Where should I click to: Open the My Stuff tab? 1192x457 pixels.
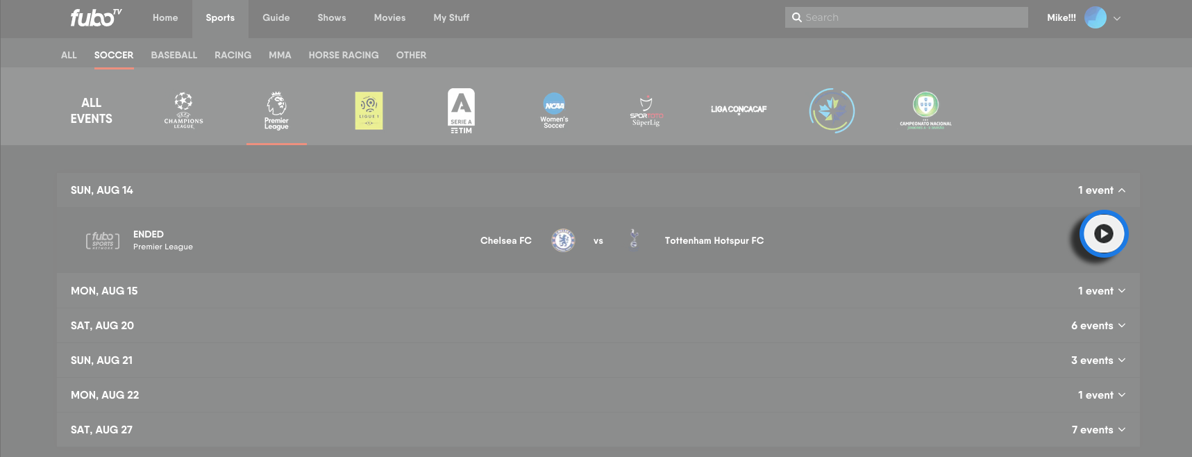pos(451,18)
